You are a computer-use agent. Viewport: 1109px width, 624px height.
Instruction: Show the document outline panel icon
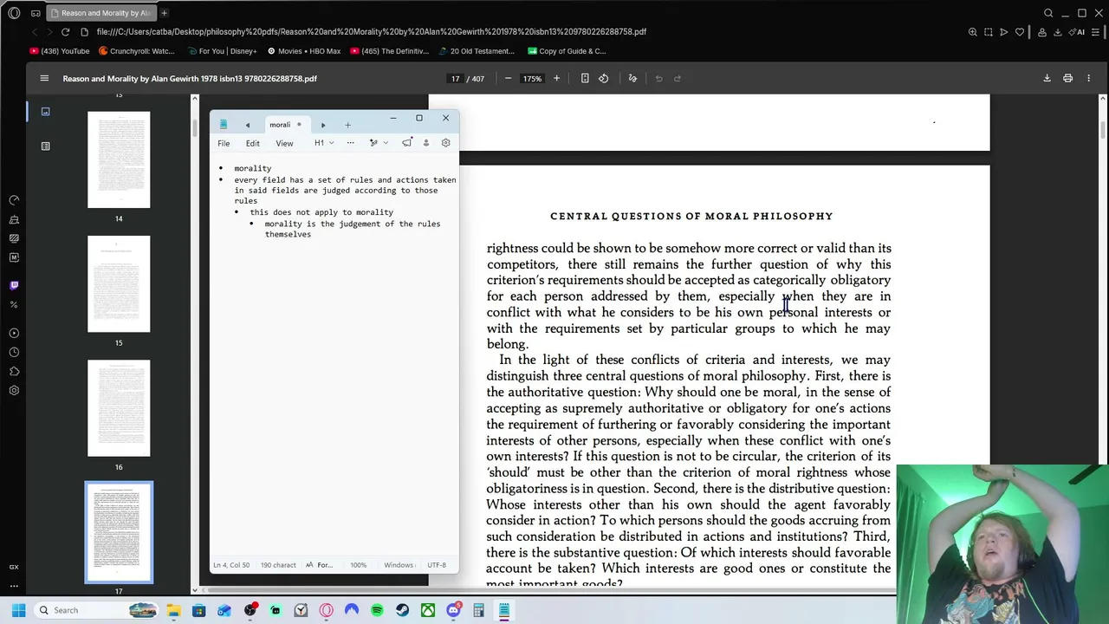45,146
